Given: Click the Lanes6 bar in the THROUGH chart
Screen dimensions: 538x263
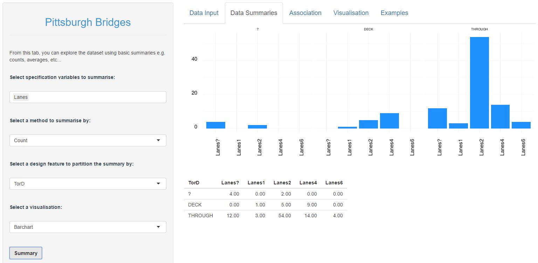Looking at the screenshot, I should (x=521, y=125).
